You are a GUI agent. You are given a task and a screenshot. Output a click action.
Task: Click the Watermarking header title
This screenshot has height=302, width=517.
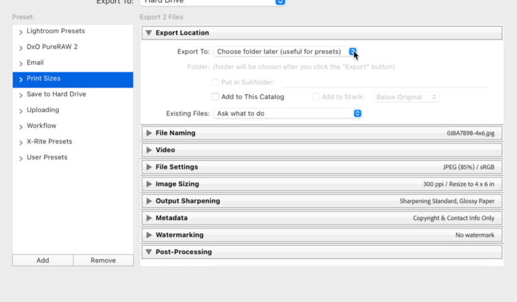180,235
